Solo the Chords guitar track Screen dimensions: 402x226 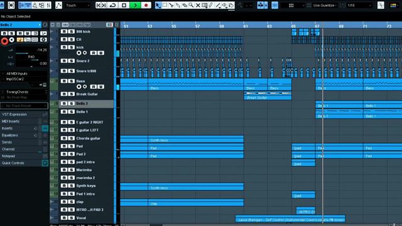coord(71,138)
